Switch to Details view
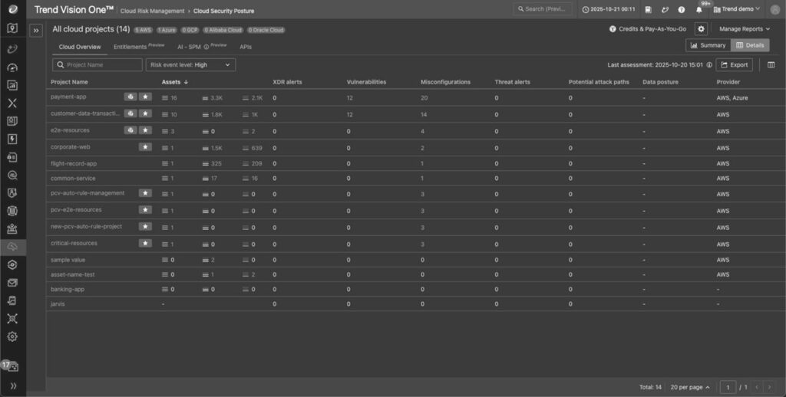 coord(750,45)
